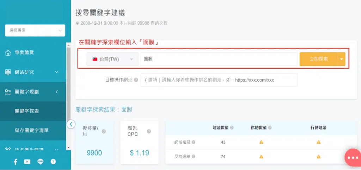Click the help icon beside 廣告 CPC
This screenshot has width=361, height=170.
pyautogui.click(x=149, y=131)
